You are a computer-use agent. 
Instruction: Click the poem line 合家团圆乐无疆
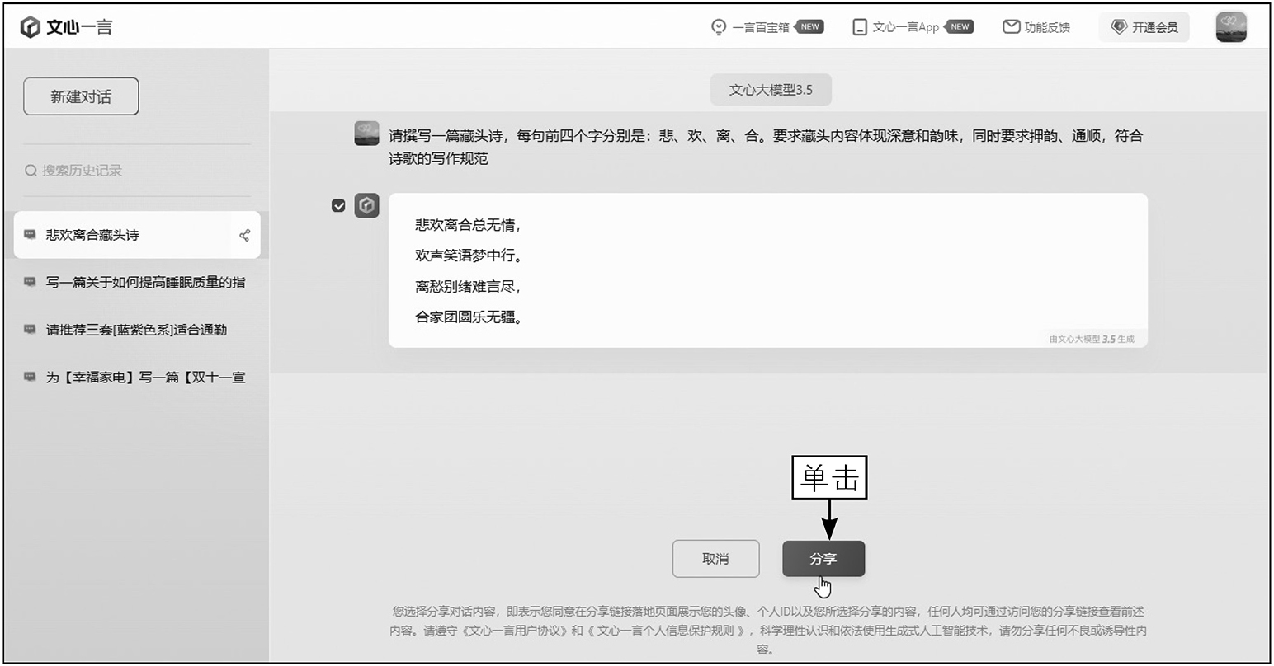[x=468, y=317]
